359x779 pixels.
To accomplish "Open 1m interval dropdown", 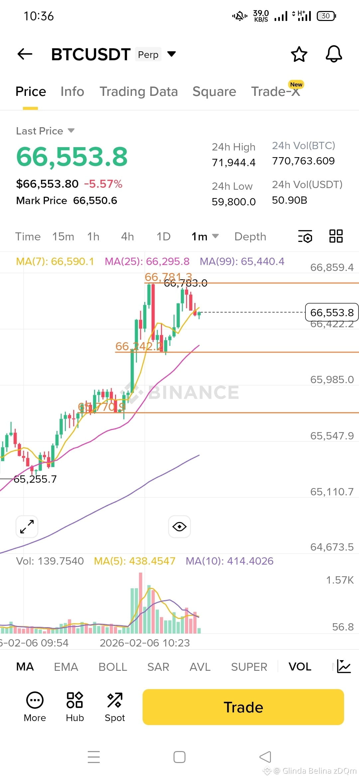I will (x=205, y=236).
